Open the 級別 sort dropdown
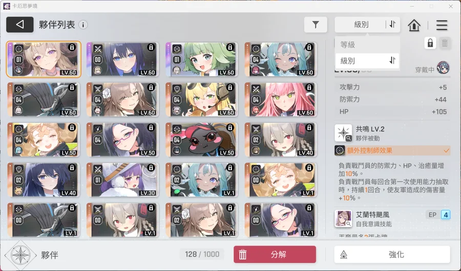This screenshot has height=271, width=461. click(361, 25)
